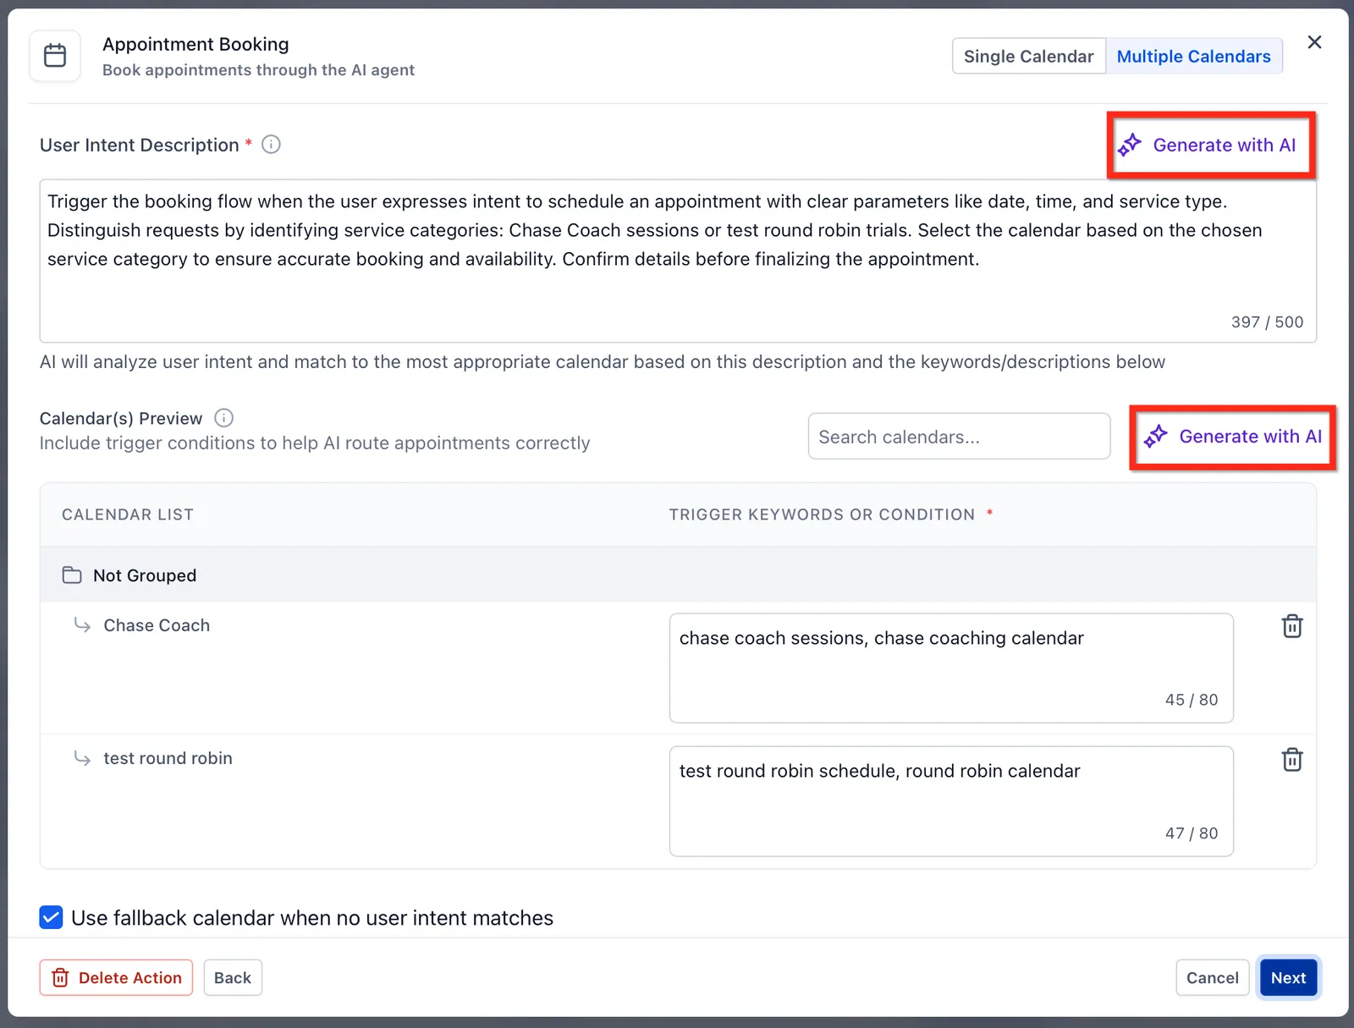Click info icon beside User Intent Description
Image resolution: width=1354 pixels, height=1028 pixels.
271,145
